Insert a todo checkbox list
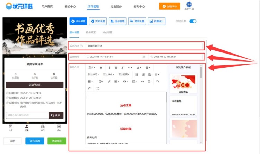 click(x=150, y=74)
